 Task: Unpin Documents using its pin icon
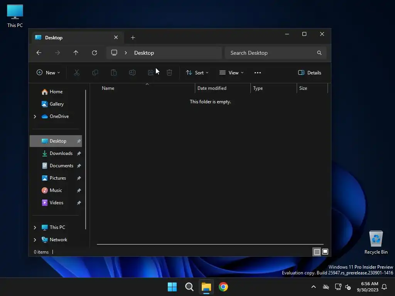point(79,166)
